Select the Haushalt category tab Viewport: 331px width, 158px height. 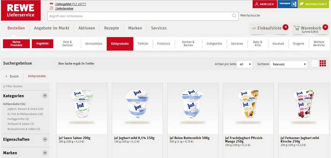click(278, 44)
